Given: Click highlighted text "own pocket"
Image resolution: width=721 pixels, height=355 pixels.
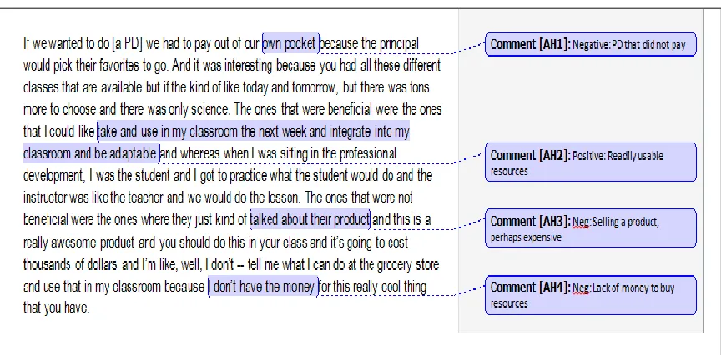Looking at the screenshot, I should [290, 43].
